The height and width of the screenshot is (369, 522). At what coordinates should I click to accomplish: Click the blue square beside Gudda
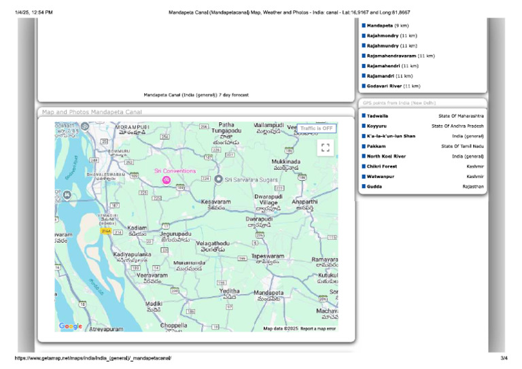click(364, 186)
